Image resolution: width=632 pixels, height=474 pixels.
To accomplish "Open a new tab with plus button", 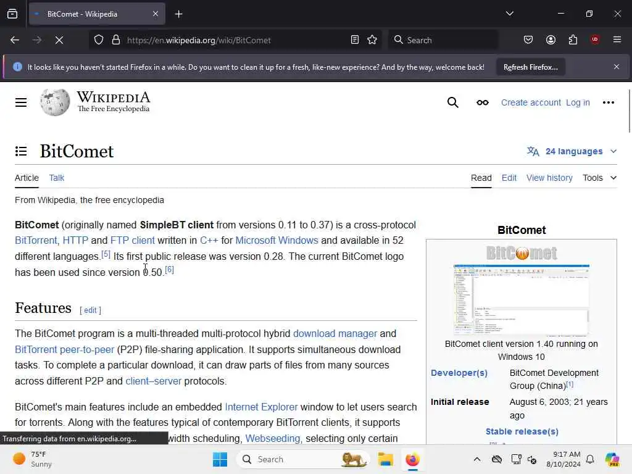I will point(178,14).
